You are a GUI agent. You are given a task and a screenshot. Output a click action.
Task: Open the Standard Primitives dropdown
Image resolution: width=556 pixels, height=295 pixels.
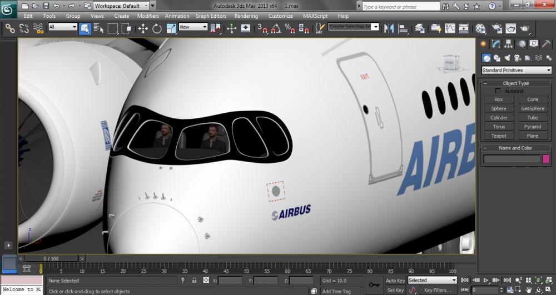click(517, 71)
